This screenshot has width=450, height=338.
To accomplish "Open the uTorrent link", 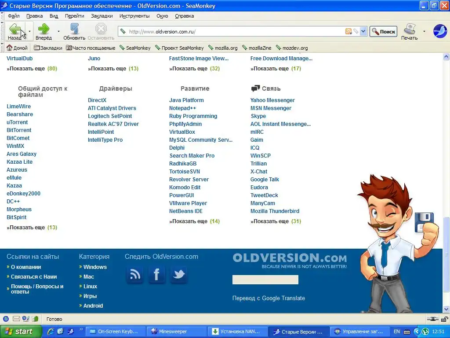I will pos(17,122).
